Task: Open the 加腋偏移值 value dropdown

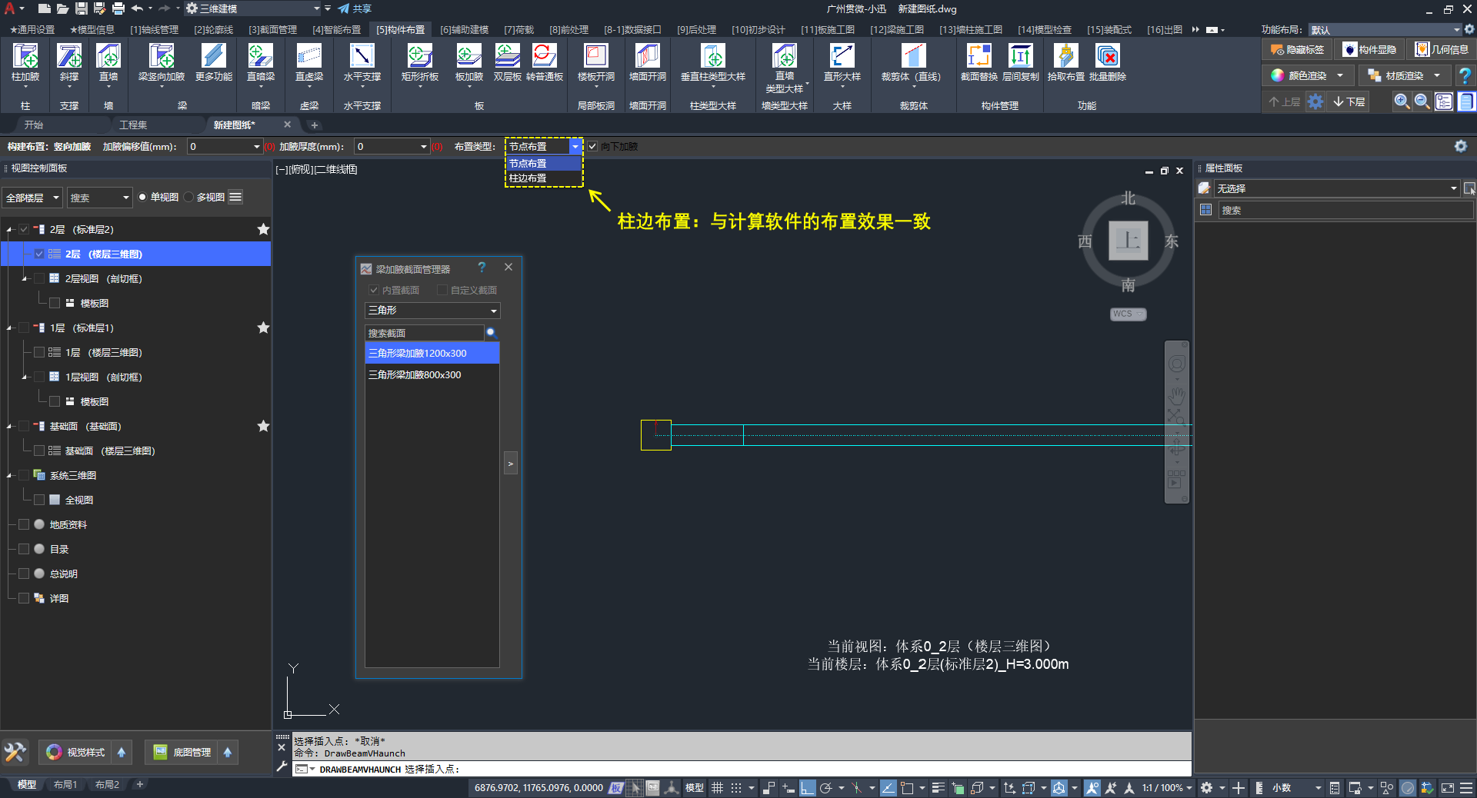Action: [x=257, y=146]
